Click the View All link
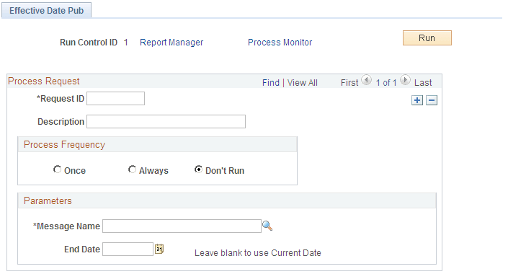 point(302,83)
